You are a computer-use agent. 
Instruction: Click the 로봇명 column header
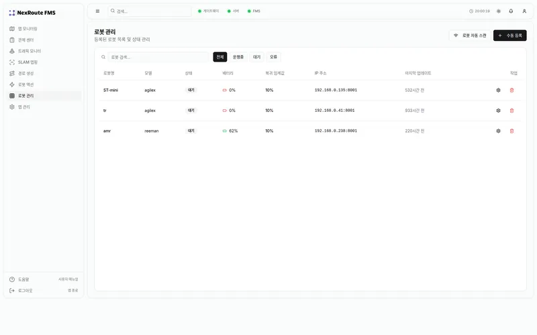(109, 73)
